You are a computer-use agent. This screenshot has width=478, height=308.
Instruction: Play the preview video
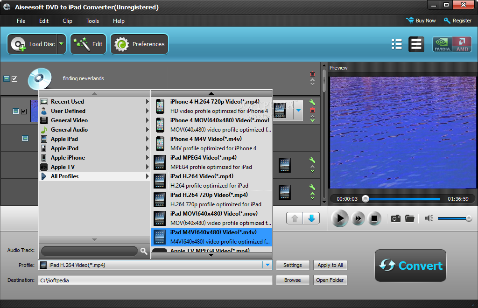click(x=340, y=218)
